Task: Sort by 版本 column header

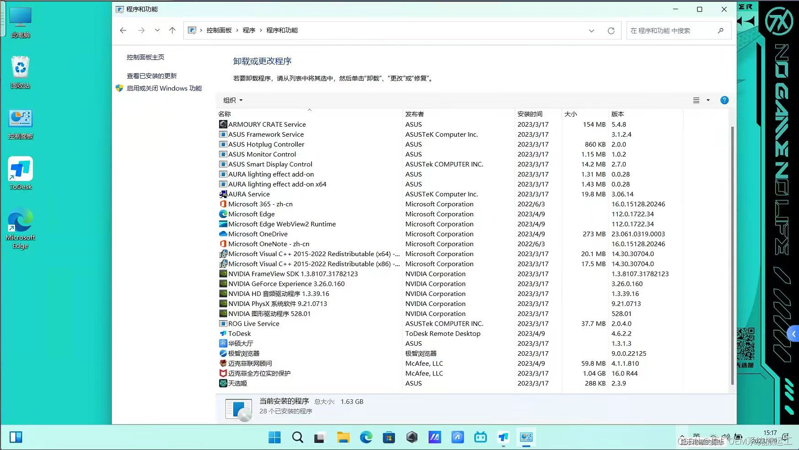Action: click(x=646, y=114)
